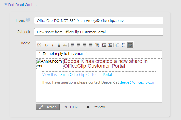Screen dimensions: 181x120
Task: Toggle show blocks button in toolbar
Action: [130, 45]
